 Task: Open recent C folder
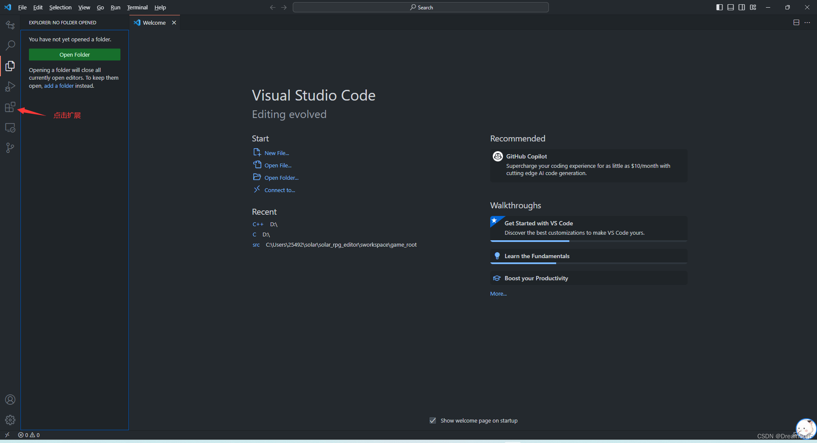tap(254, 234)
